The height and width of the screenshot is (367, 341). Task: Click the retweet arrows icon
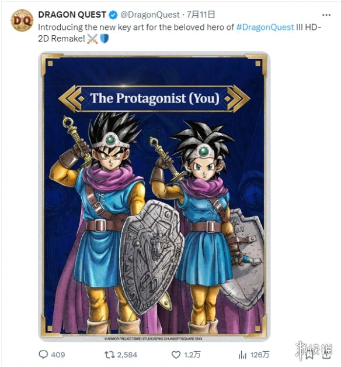tap(109, 355)
